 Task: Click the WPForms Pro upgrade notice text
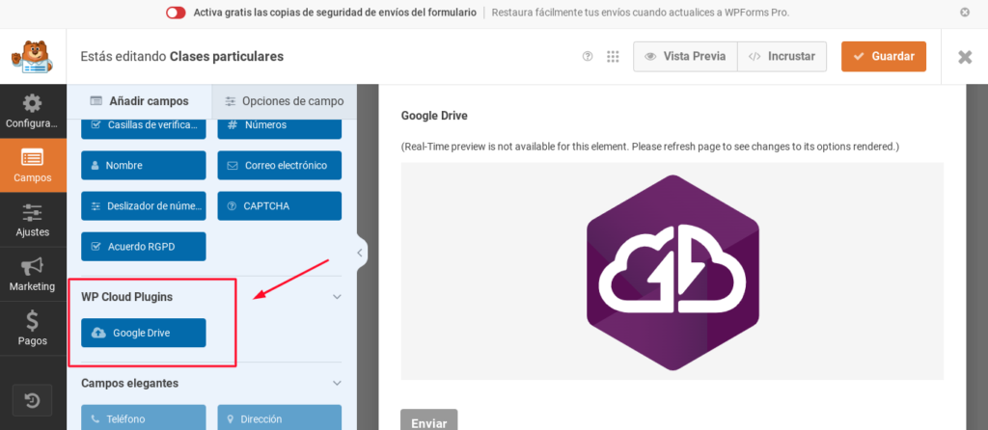coord(641,13)
